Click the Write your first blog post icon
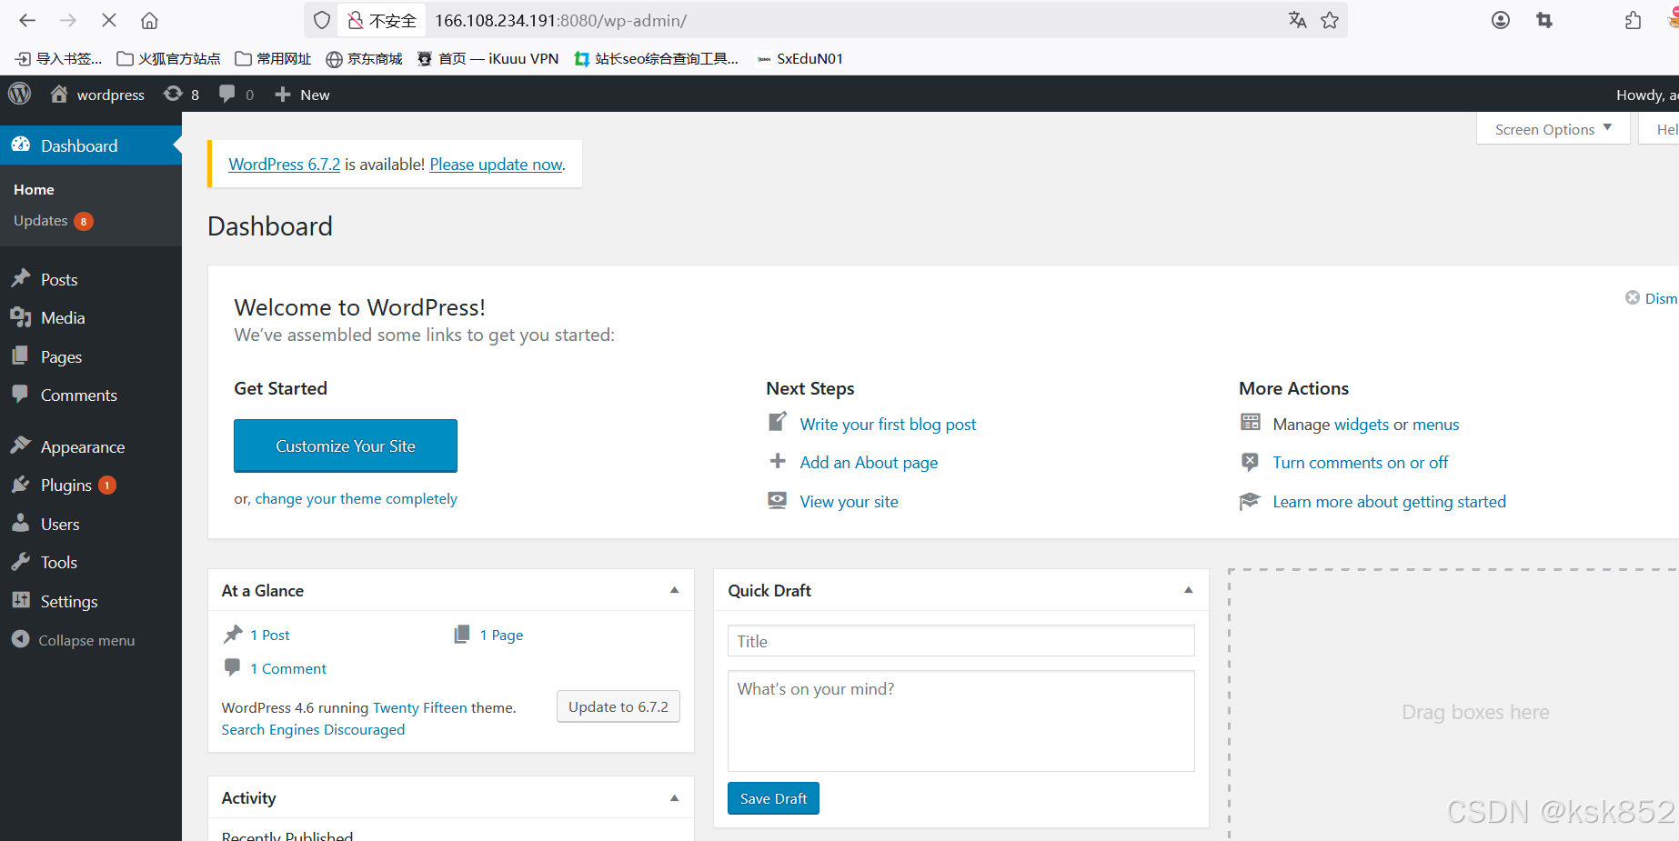Viewport: 1679px width, 841px height. point(778,423)
